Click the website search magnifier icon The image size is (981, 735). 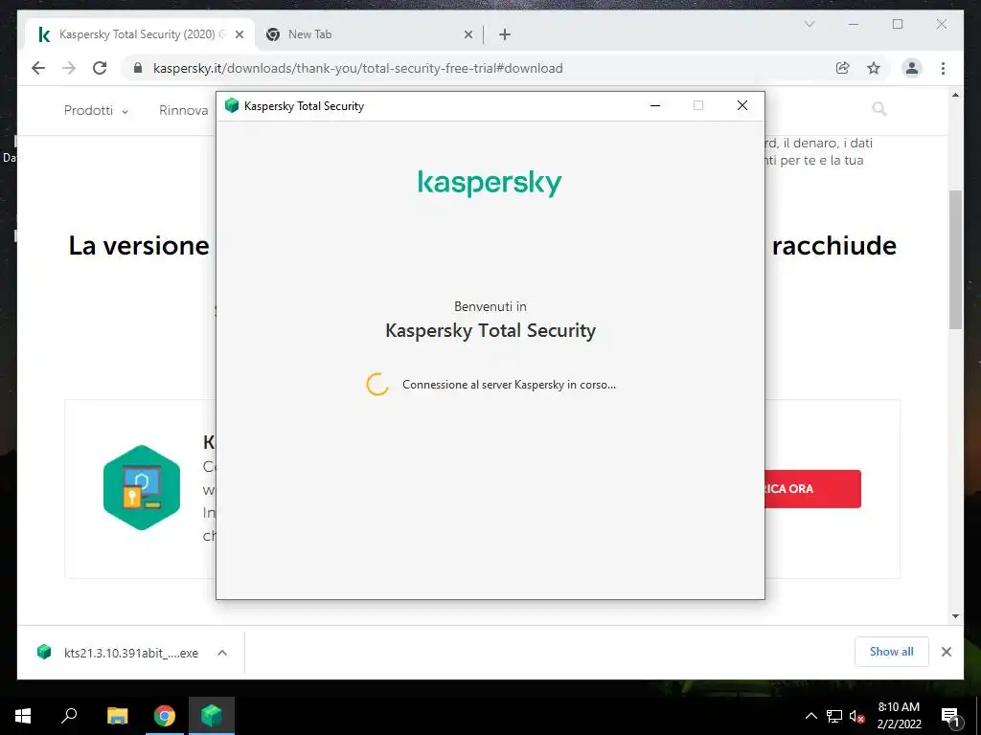tap(879, 109)
